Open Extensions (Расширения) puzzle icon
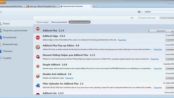The width and height of the screenshot is (174, 98). tap(1, 37)
